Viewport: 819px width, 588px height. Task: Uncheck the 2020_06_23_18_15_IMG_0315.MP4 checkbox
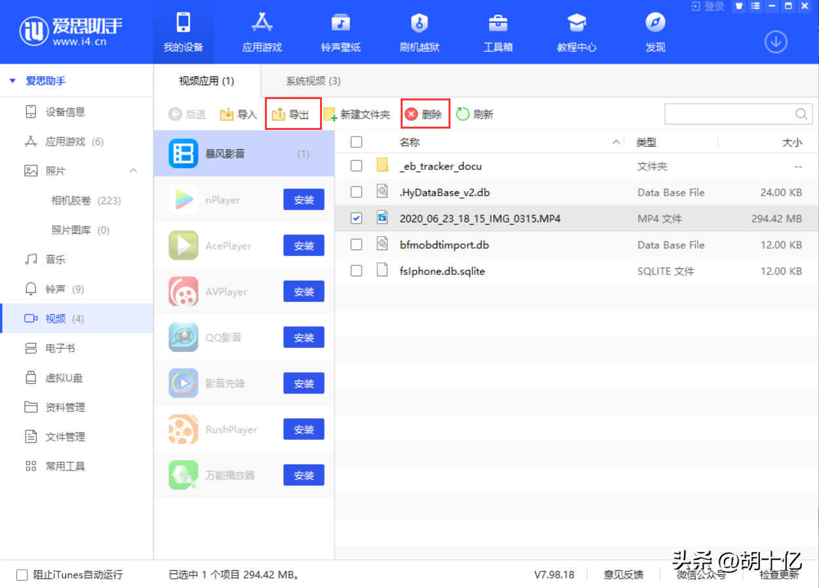point(356,219)
